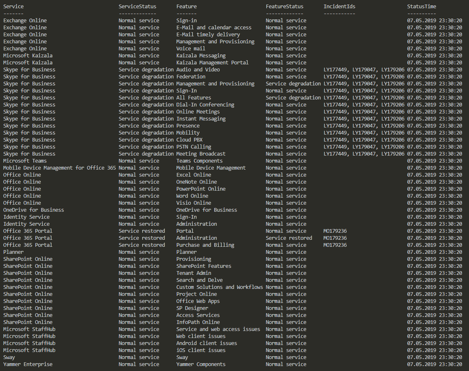
Task: Click the E-Mail timely delivery feature text
Action: [x=208, y=35]
